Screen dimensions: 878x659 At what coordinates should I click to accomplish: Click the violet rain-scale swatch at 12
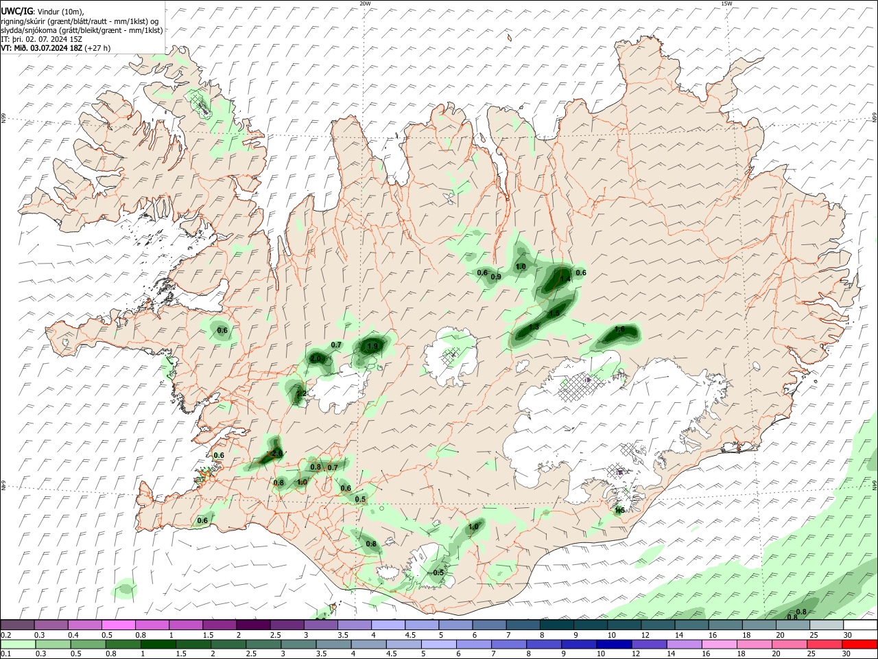click(x=650, y=644)
